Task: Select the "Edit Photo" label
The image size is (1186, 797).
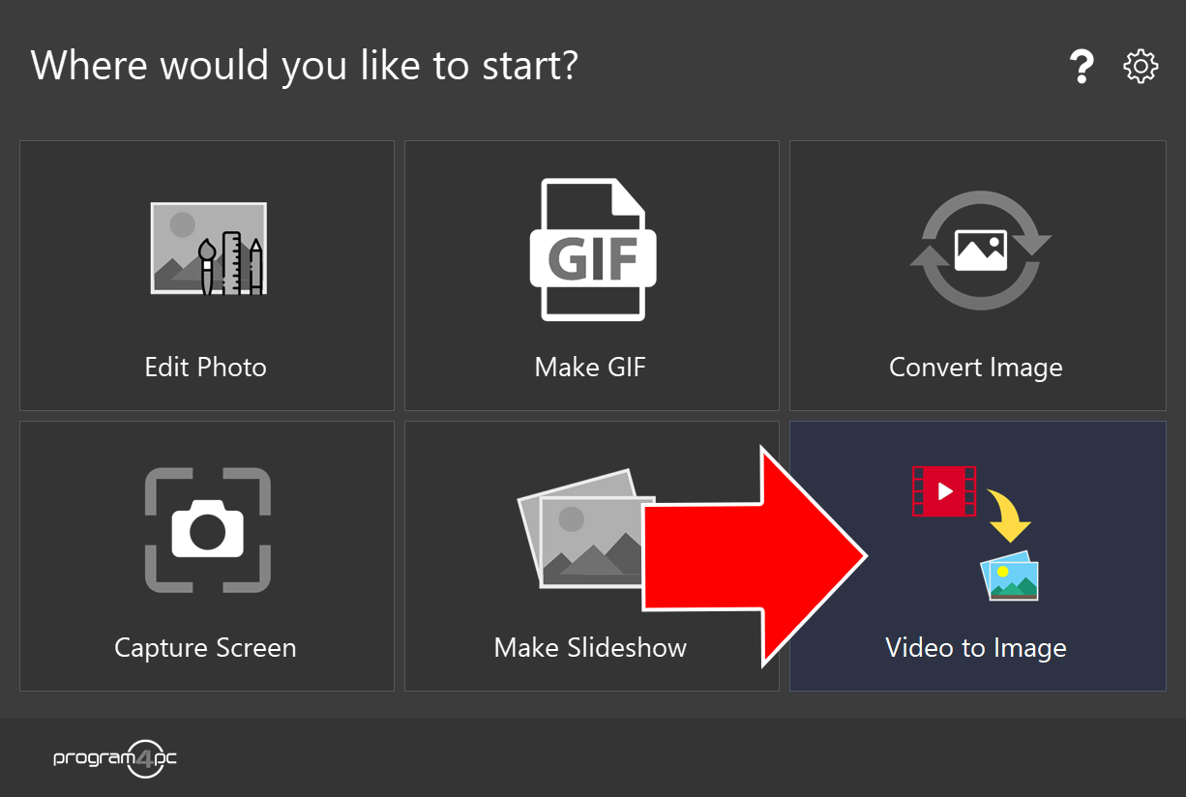Action: pyautogui.click(x=205, y=368)
